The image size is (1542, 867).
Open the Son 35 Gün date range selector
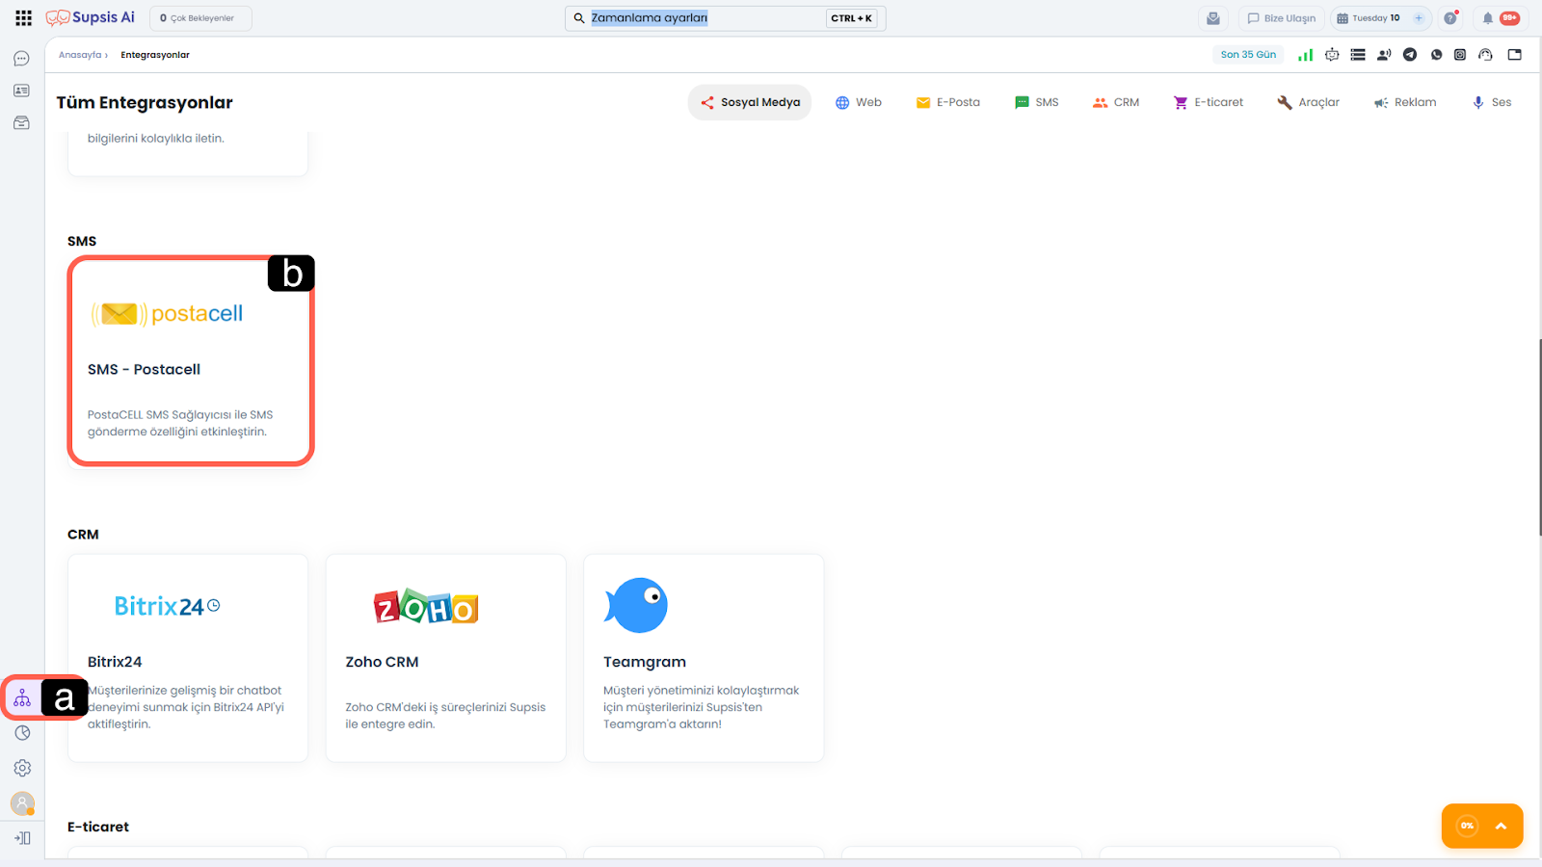pos(1248,55)
